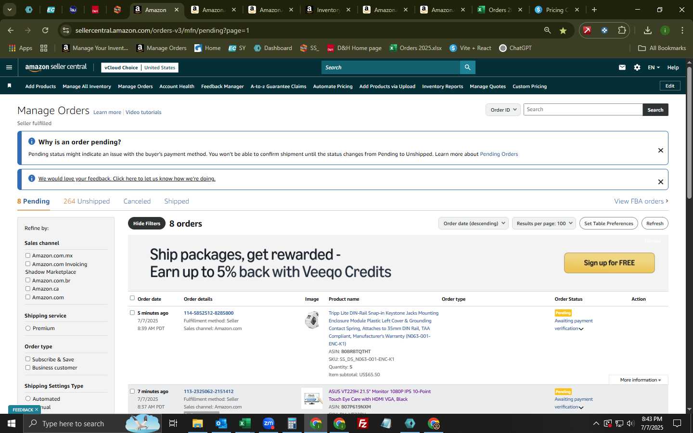This screenshot has height=433, width=693.
Task: Click the Order ID search input field
Action: pyautogui.click(x=583, y=110)
